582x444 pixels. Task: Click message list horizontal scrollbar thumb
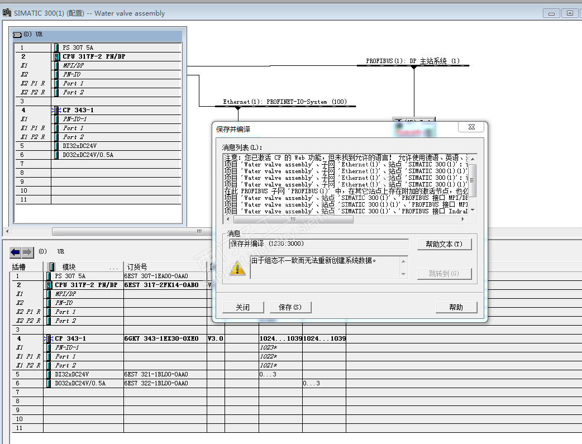pyautogui.click(x=293, y=219)
